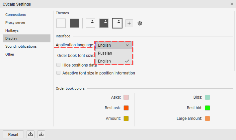This screenshot has height=140, width=236.
Task: Add a new theme with plus button
Action: pos(129,23)
